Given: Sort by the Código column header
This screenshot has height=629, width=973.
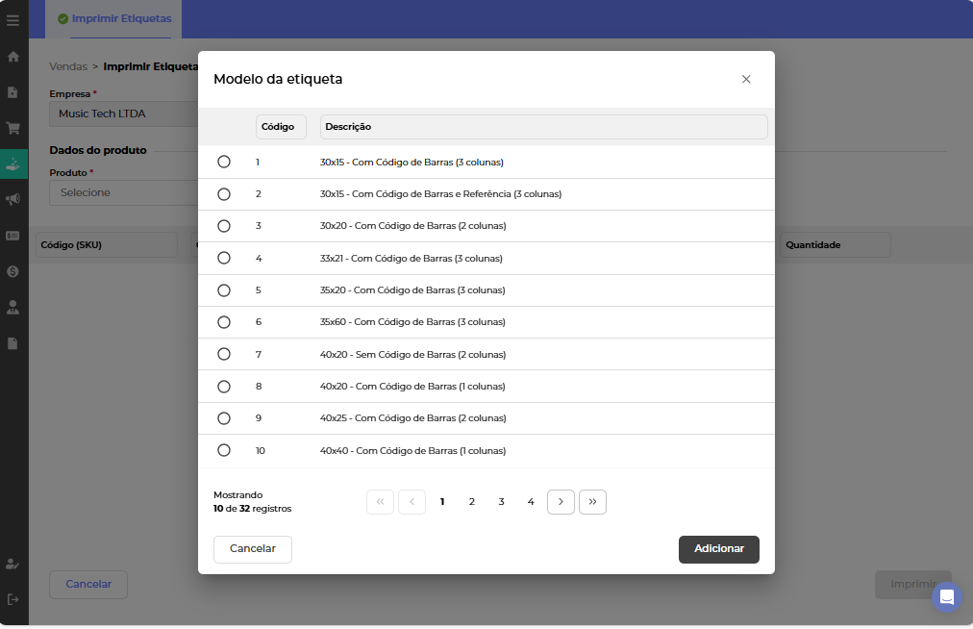Looking at the screenshot, I should coord(281,127).
